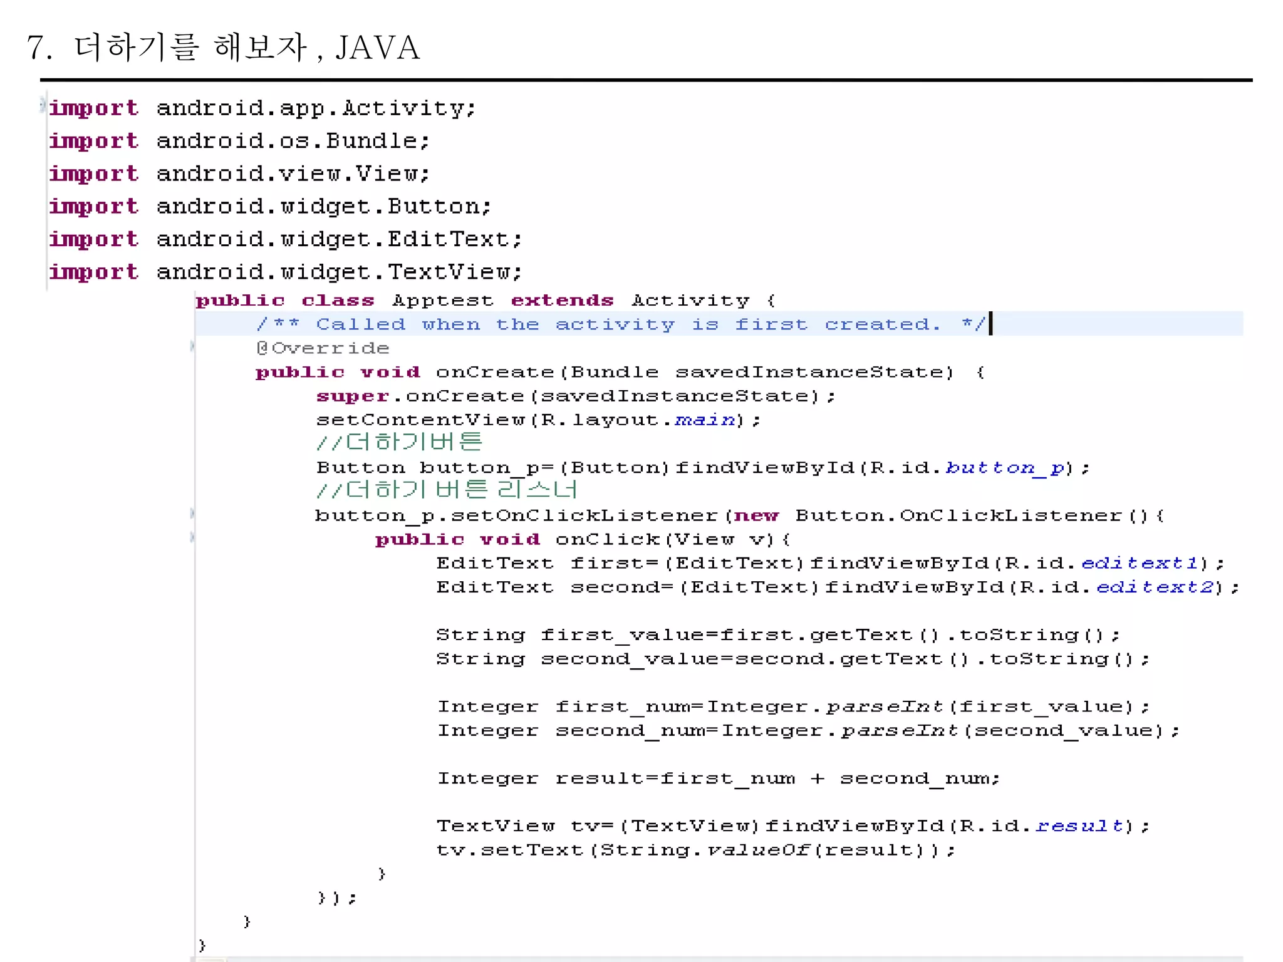Click 'Integer second_num=Integer.parseInt(second_value);' line
The height and width of the screenshot is (962, 1283).
click(x=809, y=730)
